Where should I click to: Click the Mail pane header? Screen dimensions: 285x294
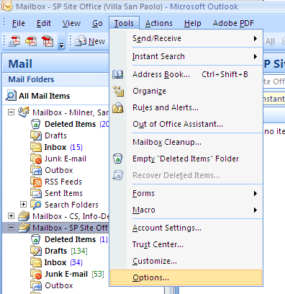[x=55, y=63]
